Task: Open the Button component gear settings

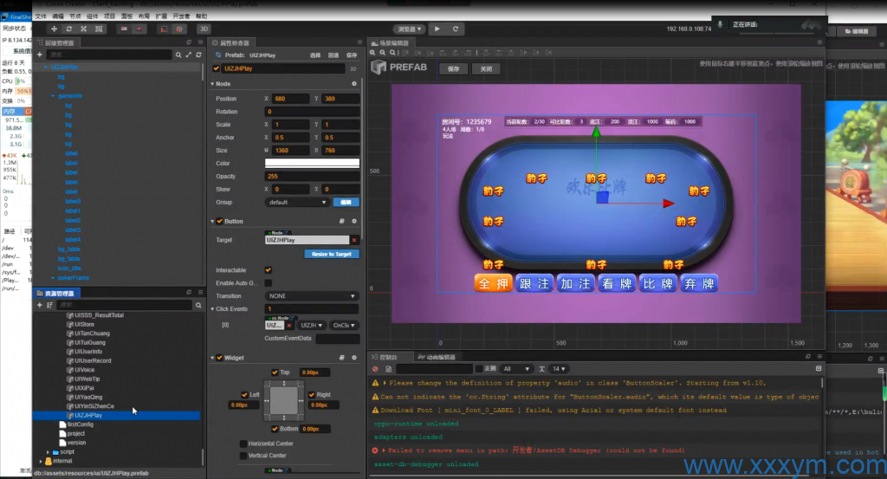Action: [x=353, y=221]
